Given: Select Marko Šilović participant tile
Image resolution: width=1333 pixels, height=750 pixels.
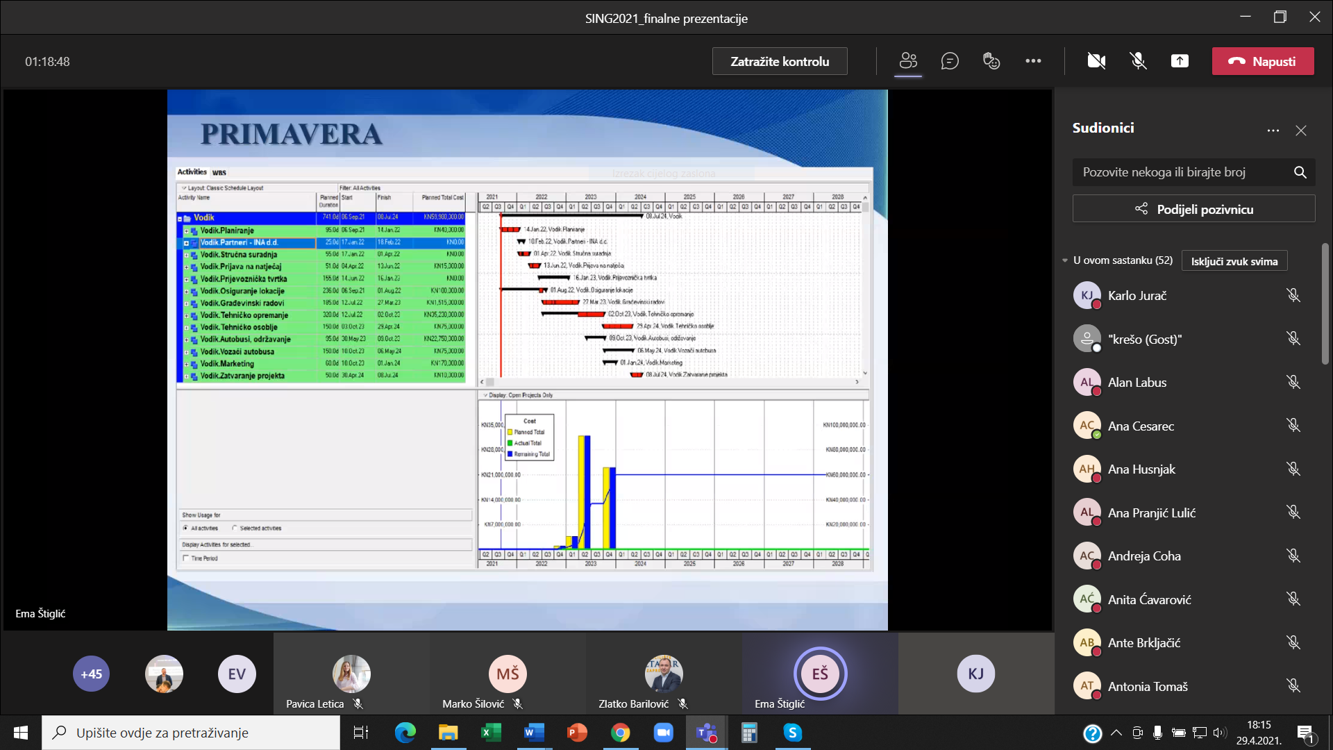Looking at the screenshot, I should coord(508,674).
